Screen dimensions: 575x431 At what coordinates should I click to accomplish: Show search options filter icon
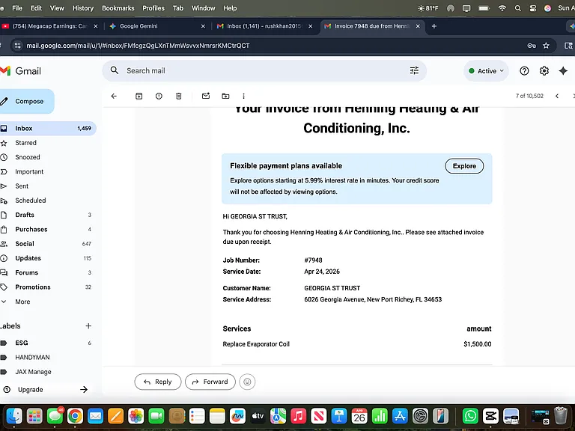[414, 70]
